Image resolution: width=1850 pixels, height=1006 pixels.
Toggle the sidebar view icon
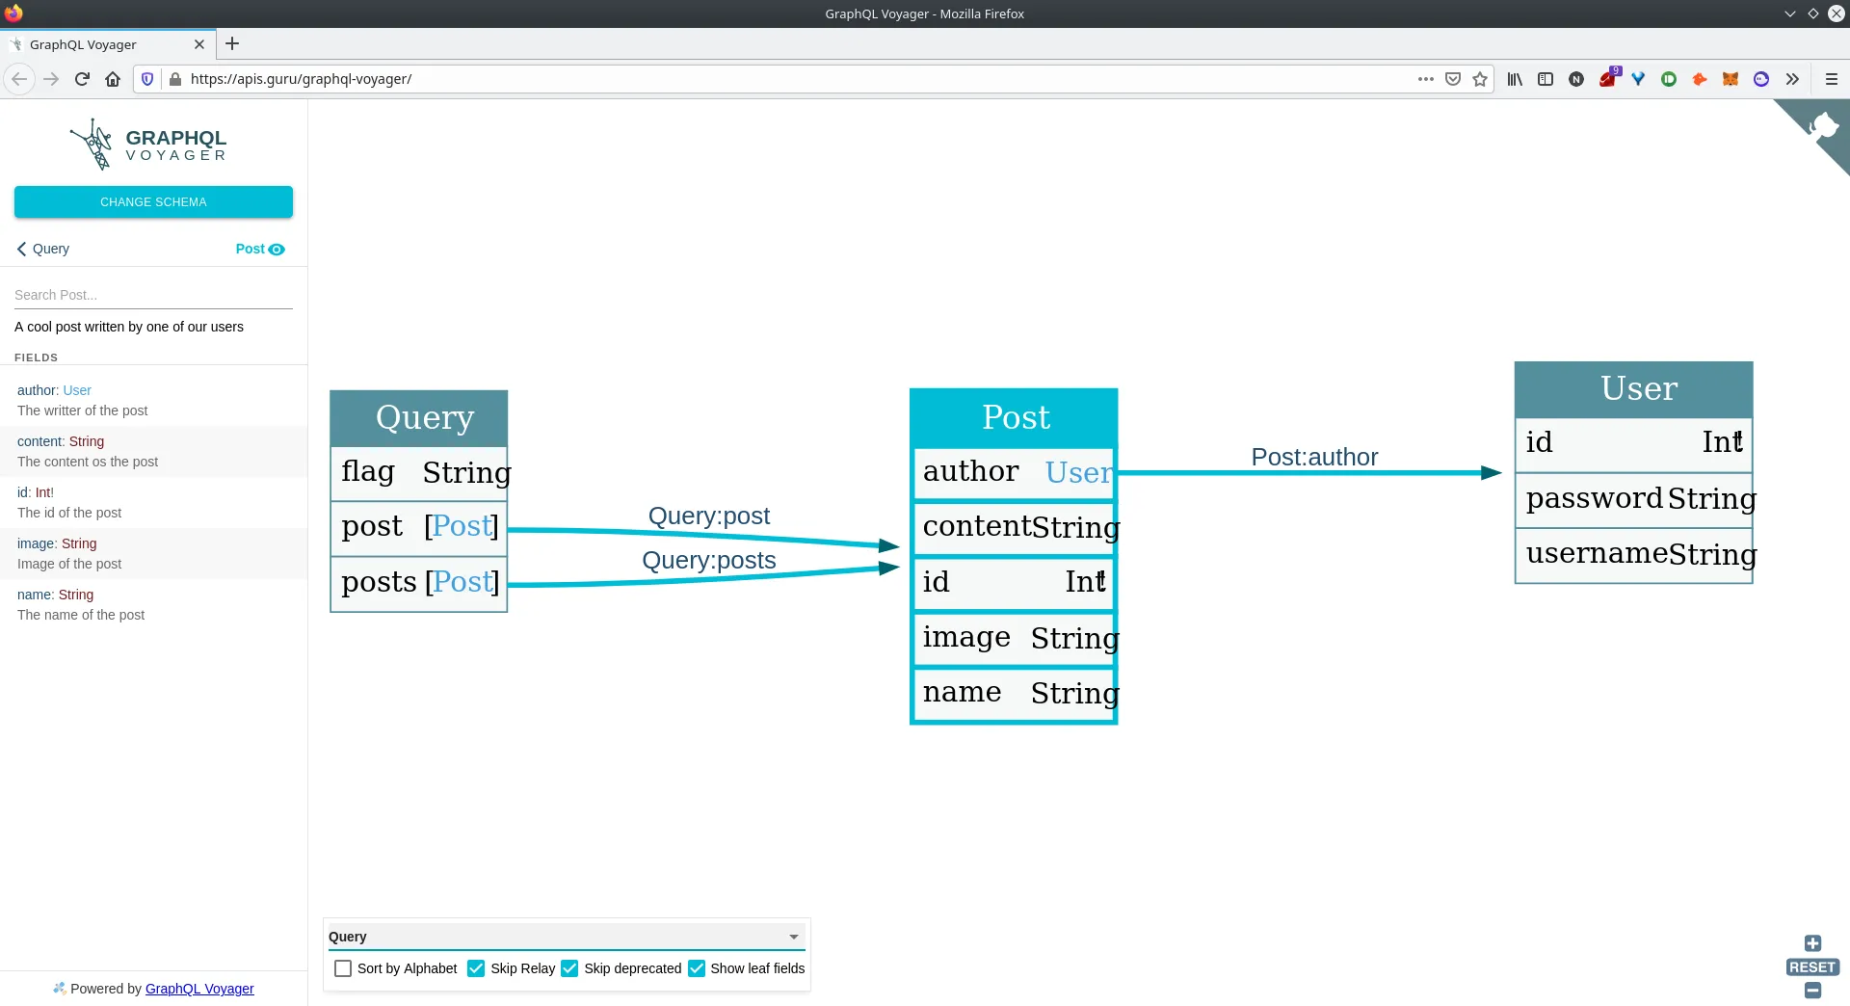point(1546,79)
